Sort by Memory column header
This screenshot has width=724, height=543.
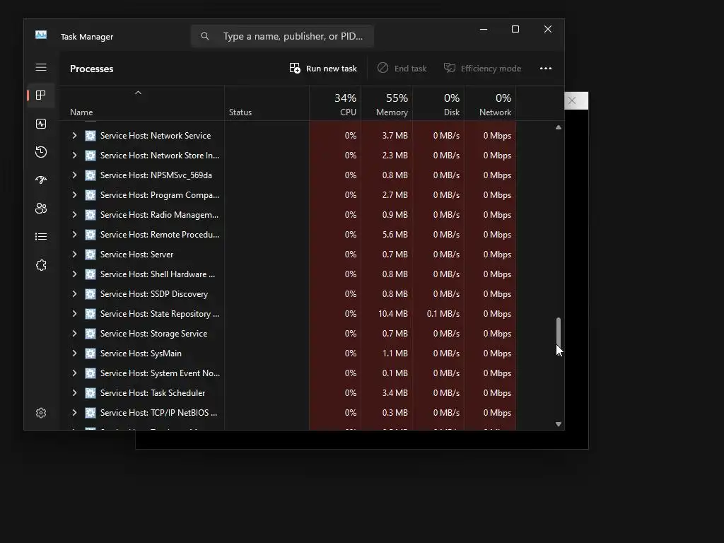point(387,104)
